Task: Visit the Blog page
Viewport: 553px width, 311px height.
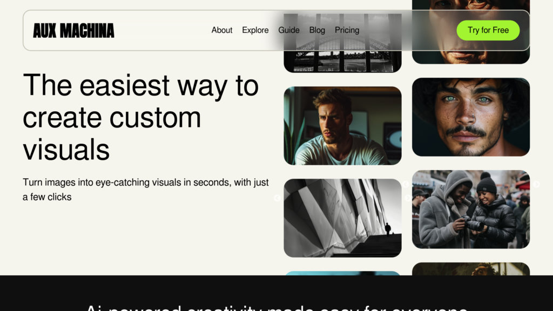Action: [317, 30]
